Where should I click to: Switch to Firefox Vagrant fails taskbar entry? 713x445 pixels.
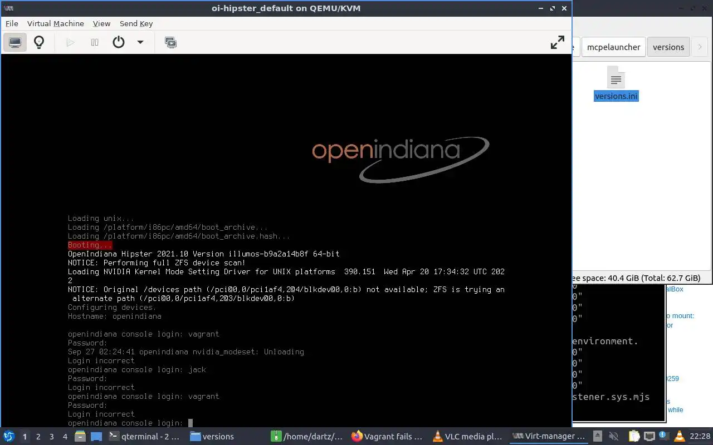pyautogui.click(x=388, y=437)
